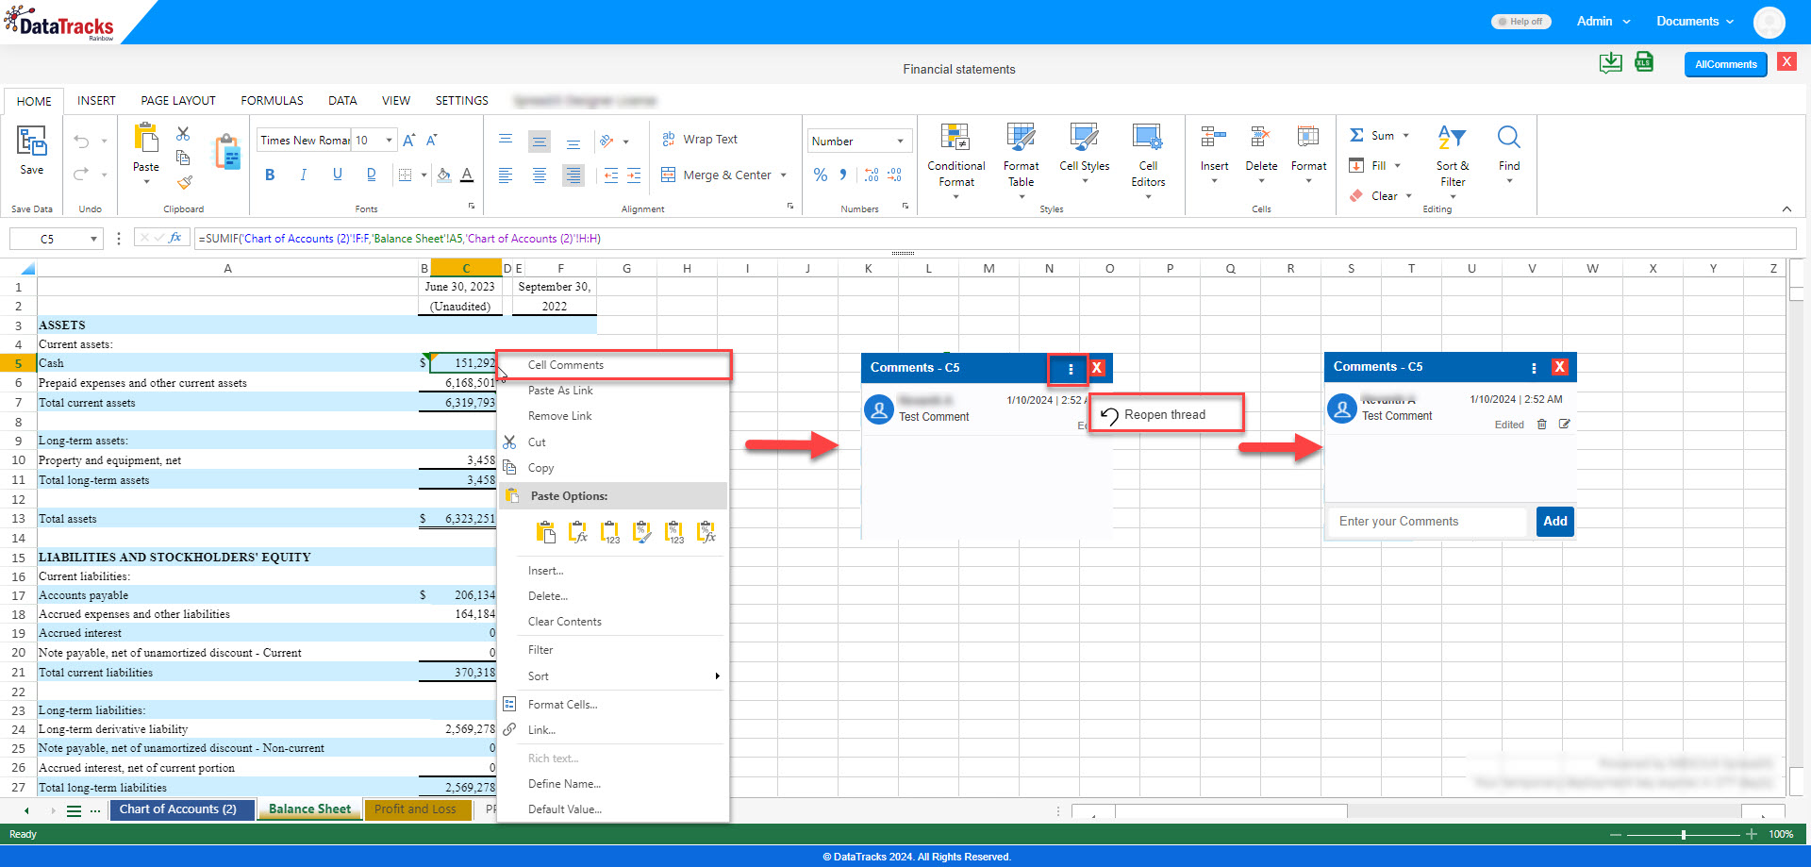Switch to the PAGE LAYOUT ribbon tab

point(178,101)
